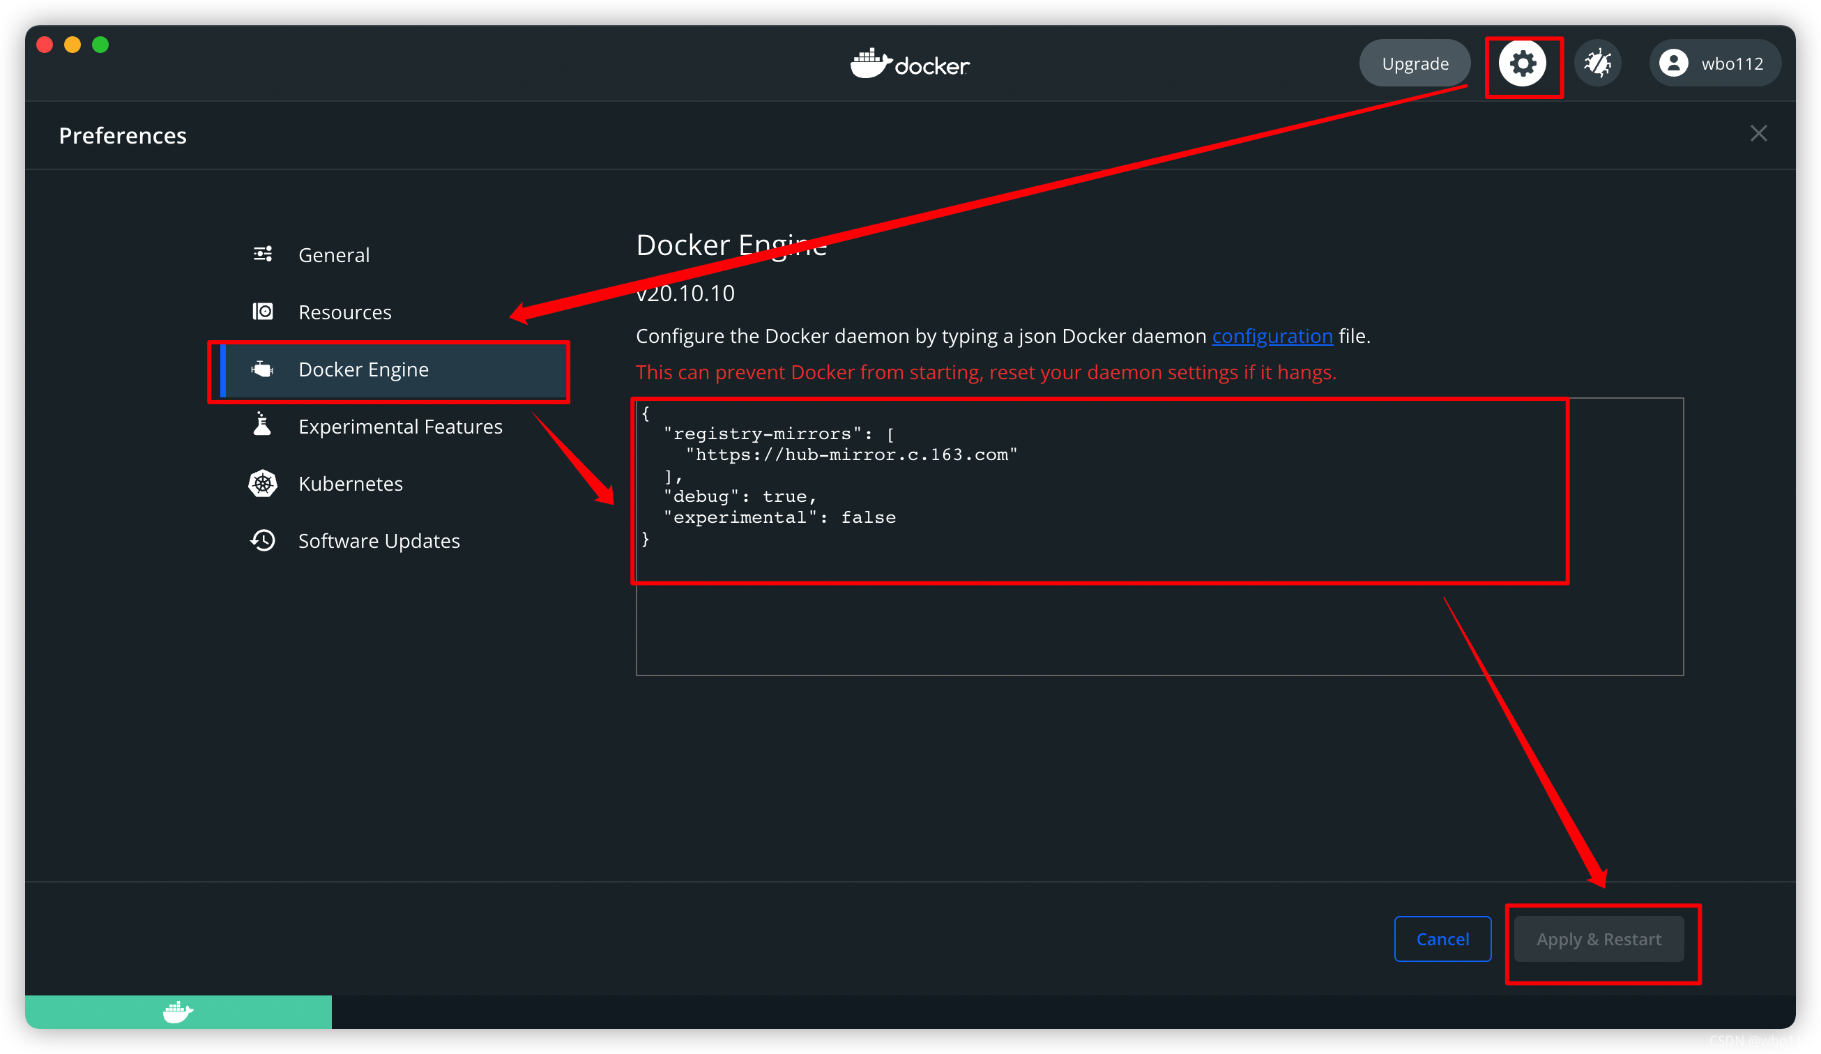1821x1054 pixels.
Task: Open the configuration documentation link
Action: 1272,336
